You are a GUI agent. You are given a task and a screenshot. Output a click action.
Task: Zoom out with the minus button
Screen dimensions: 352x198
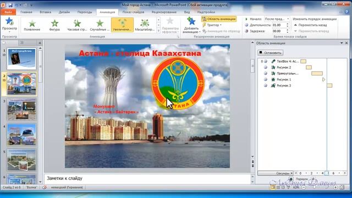coord(304,187)
